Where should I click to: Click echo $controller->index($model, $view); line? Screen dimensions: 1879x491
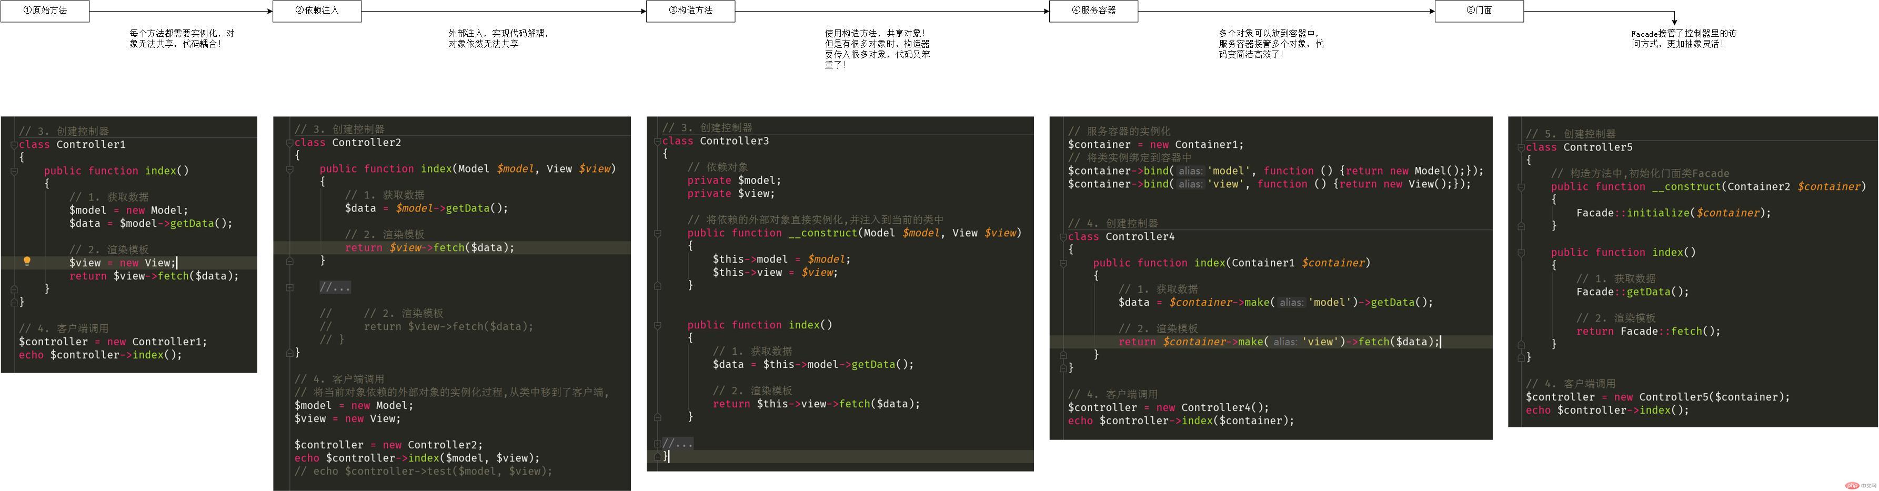coord(417,458)
